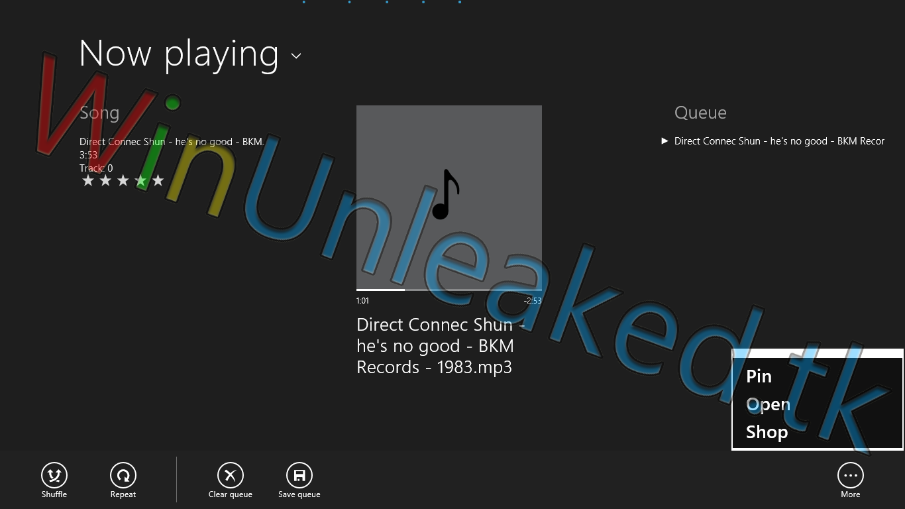Click the playback progress bar under album art
The width and height of the screenshot is (905, 509).
pyautogui.click(x=449, y=290)
